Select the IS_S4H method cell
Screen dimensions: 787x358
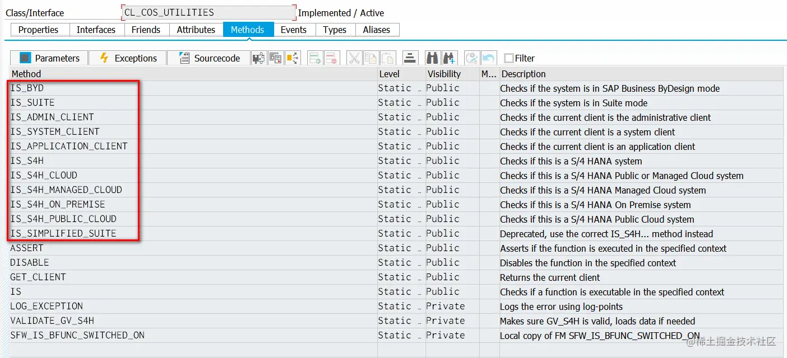(193, 161)
